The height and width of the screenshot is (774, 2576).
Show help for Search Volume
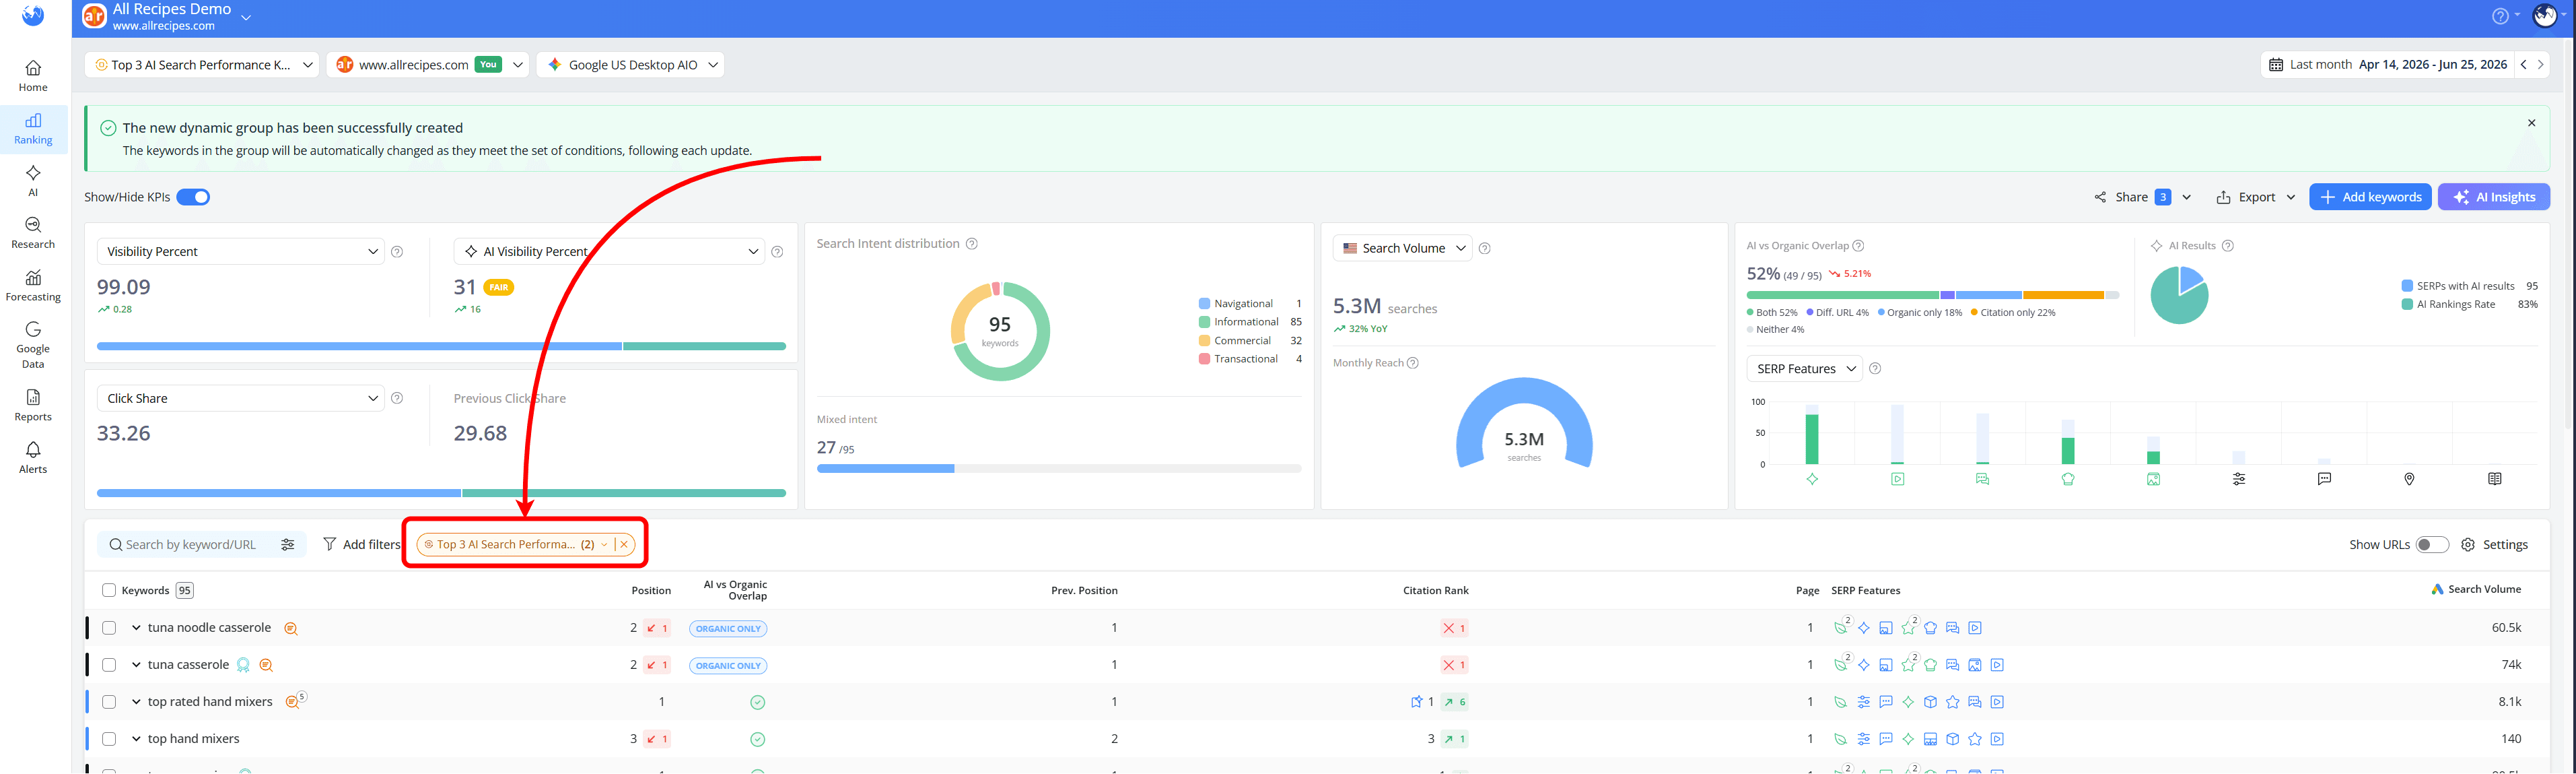tap(1485, 249)
